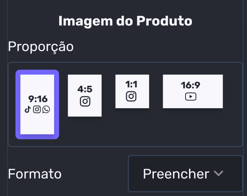Open the Formato dropdown box
247x196 pixels.
tap(185, 174)
